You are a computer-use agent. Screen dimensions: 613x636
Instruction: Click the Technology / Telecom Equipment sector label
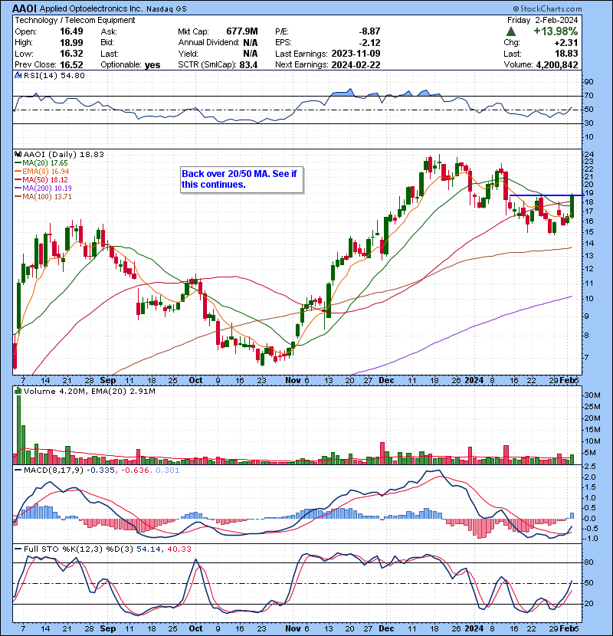click(75, 20)
